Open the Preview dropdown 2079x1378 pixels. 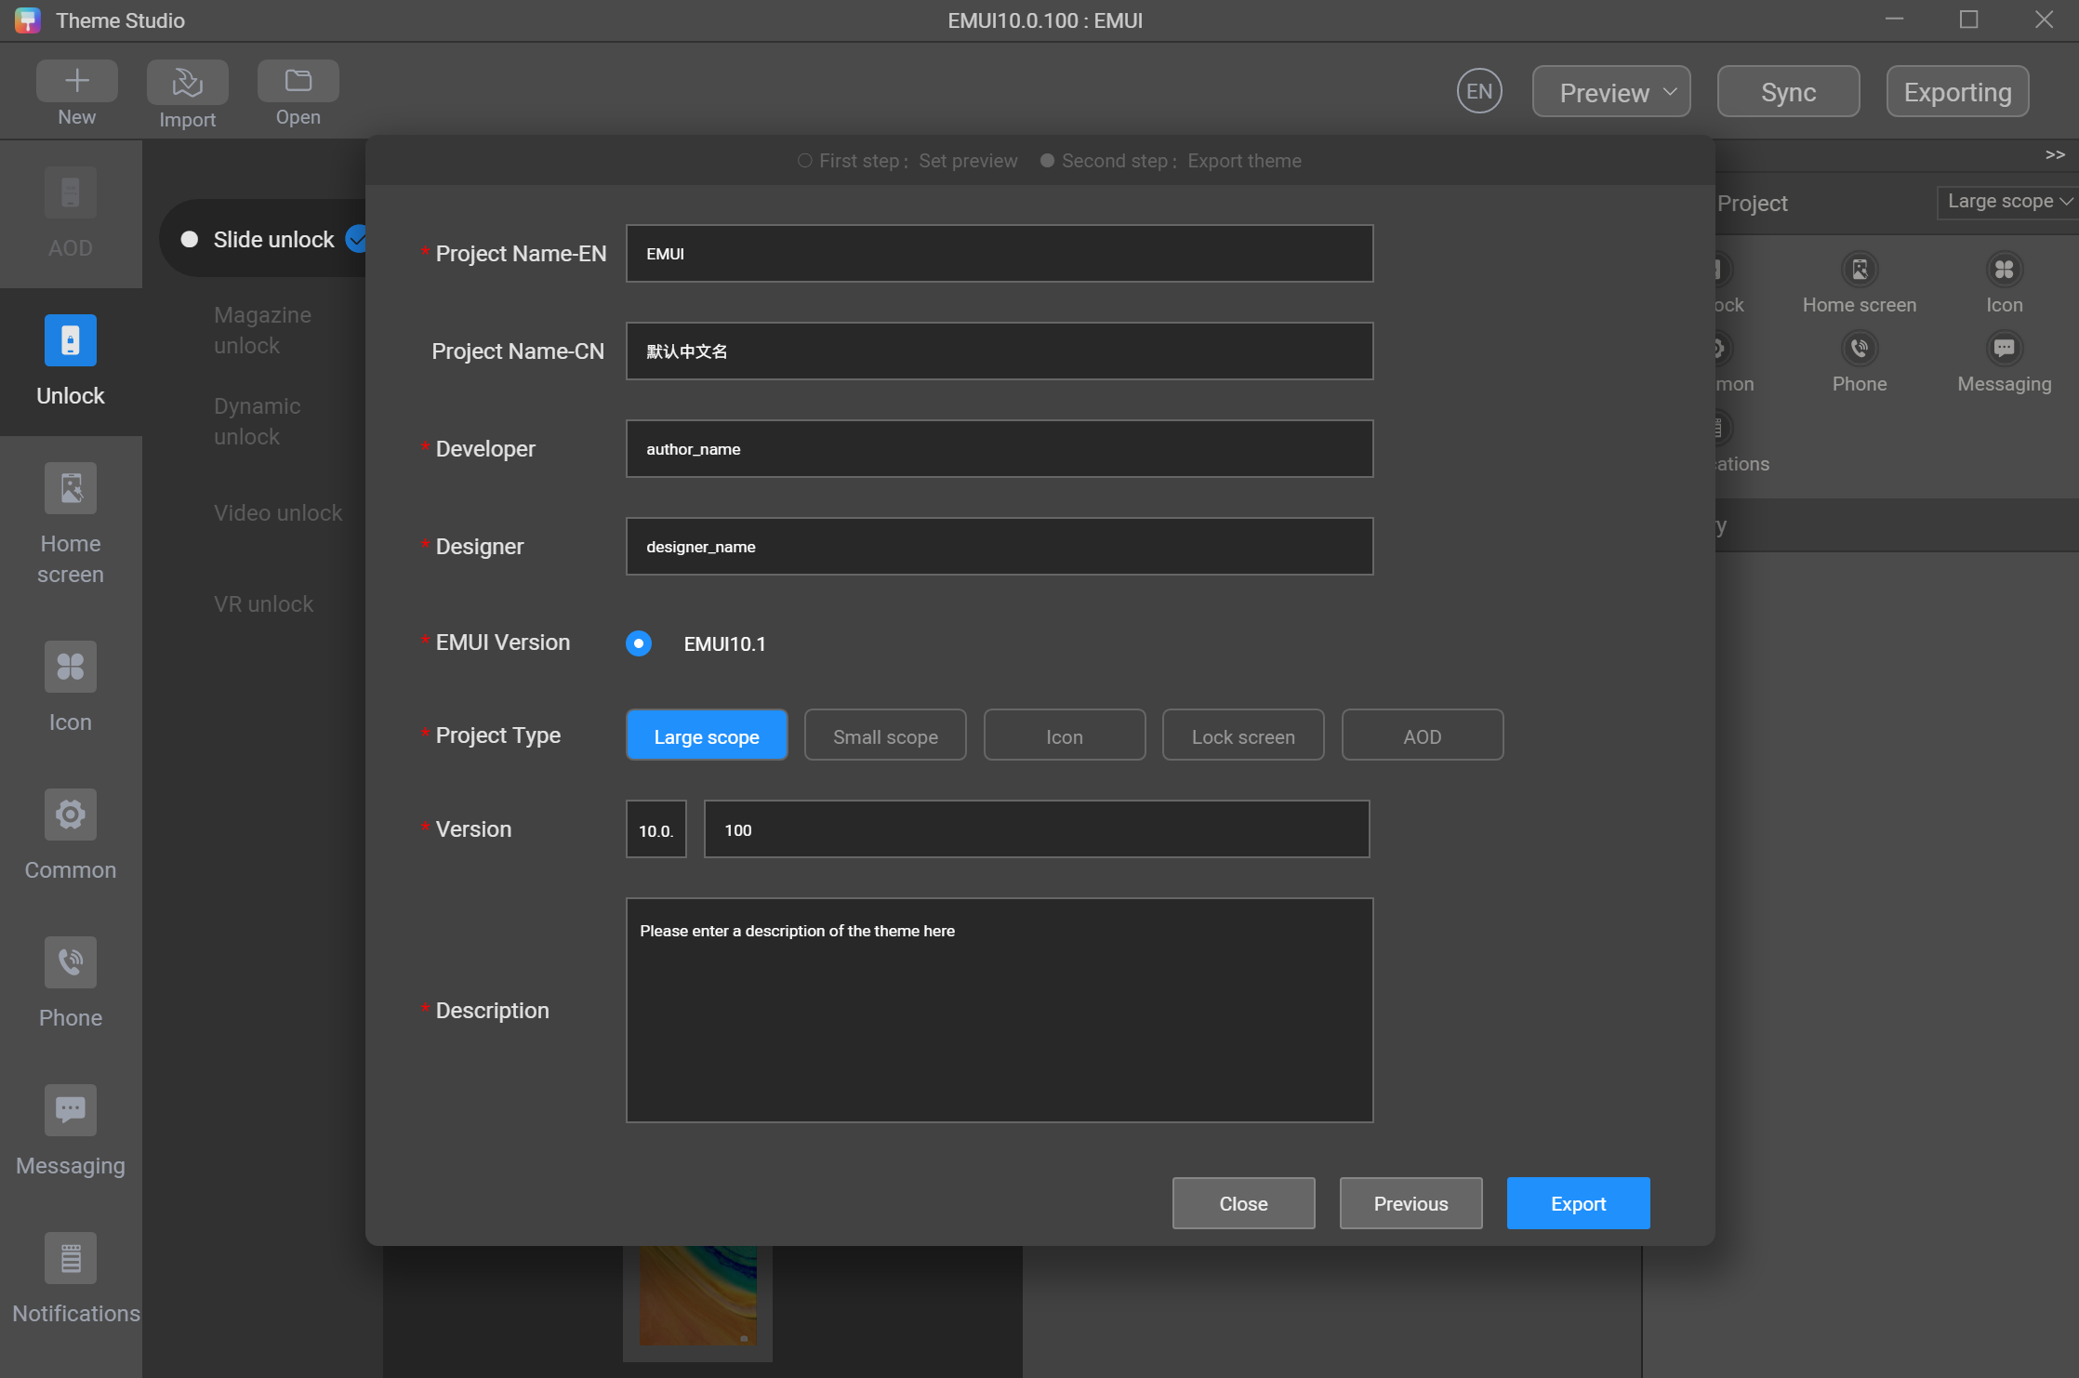click(1611, 91)
